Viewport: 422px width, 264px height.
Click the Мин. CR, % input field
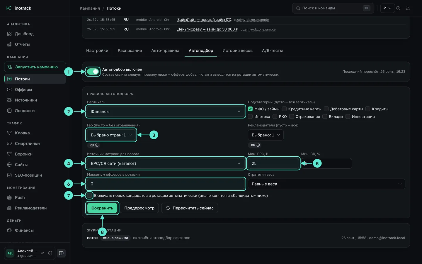(326, 163)
